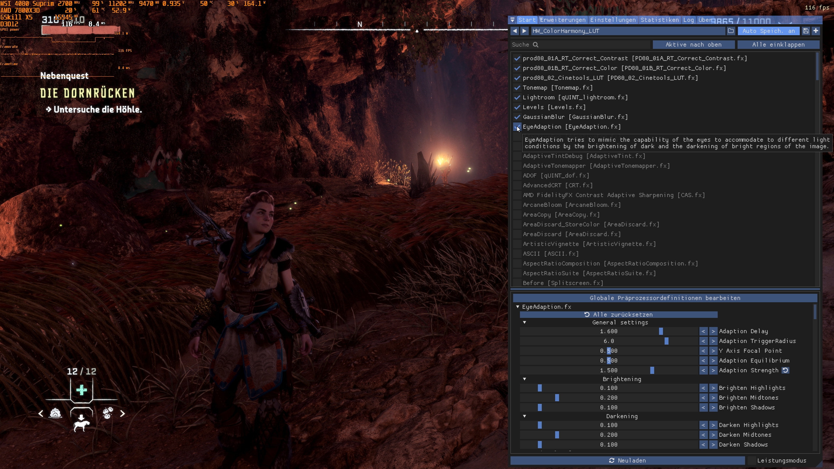The height and width of the screenshot is (469, 834).
Task: Collapse the Darkening settings group
Action: point(525,416)
